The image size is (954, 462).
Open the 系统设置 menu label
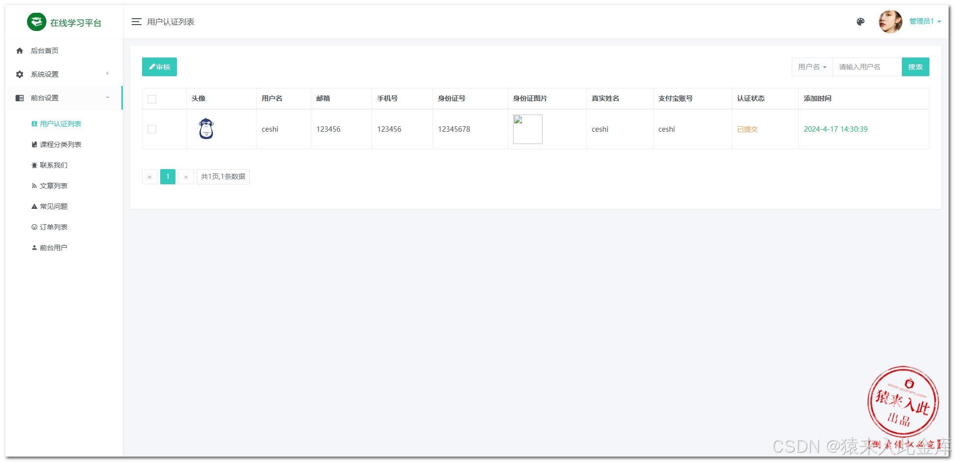45,74
